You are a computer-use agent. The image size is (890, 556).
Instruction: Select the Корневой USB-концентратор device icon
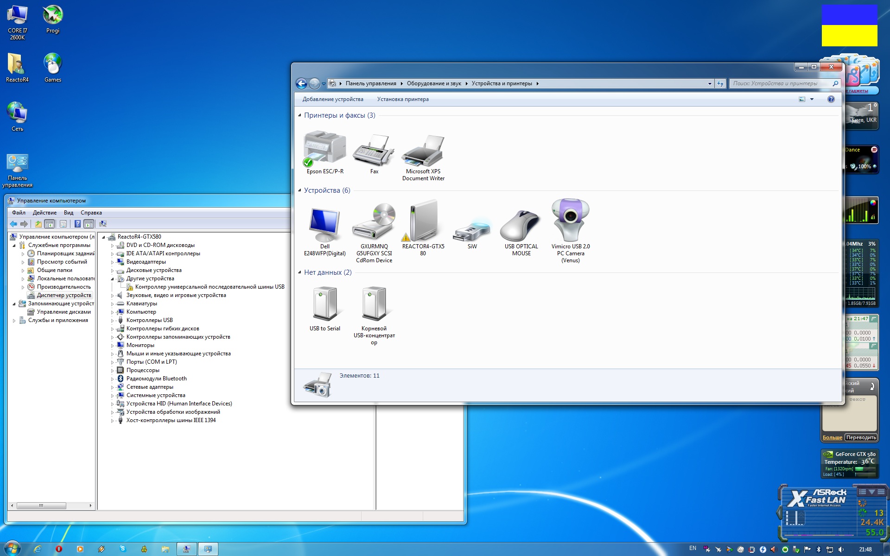coord(374,316)
